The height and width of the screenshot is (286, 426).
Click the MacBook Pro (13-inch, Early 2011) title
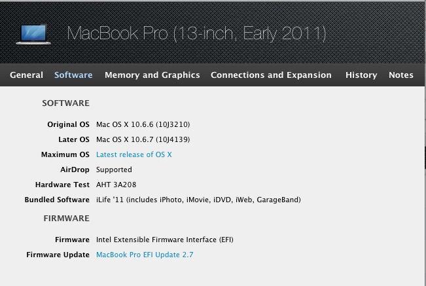(196, 33)
